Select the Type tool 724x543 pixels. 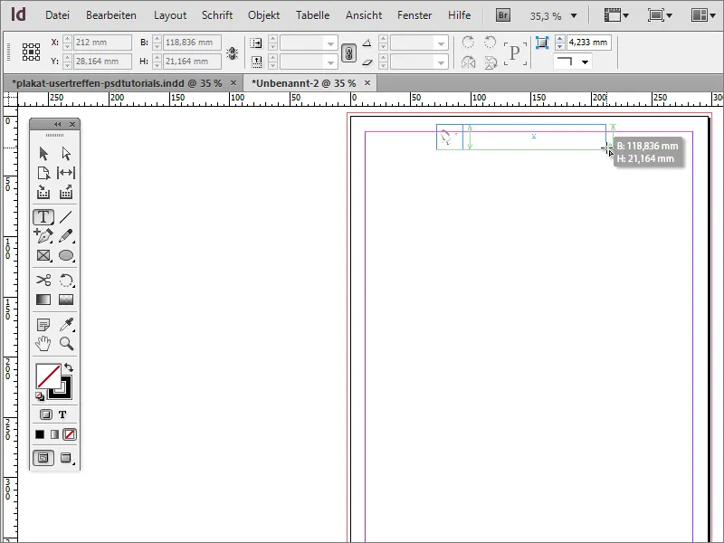pos(43,216)
